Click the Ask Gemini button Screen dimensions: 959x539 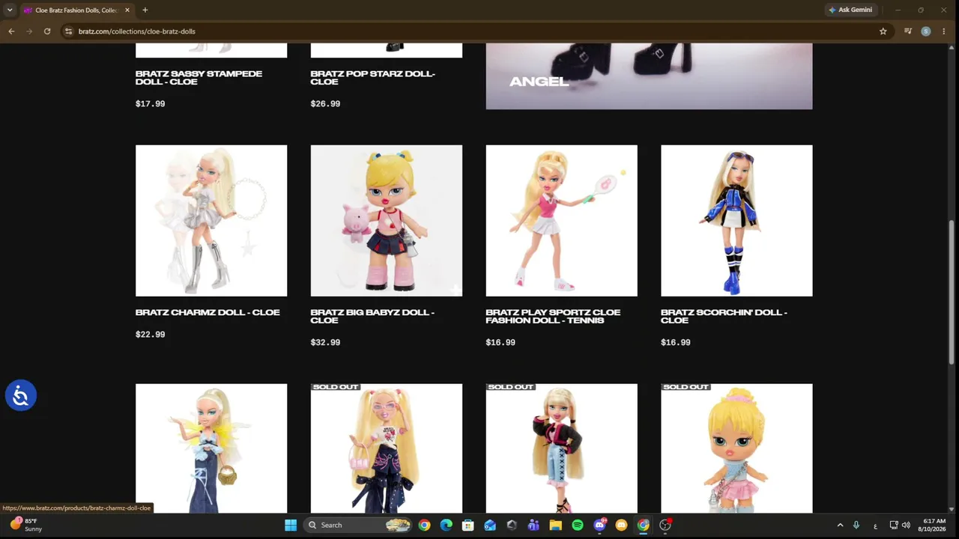850,10
